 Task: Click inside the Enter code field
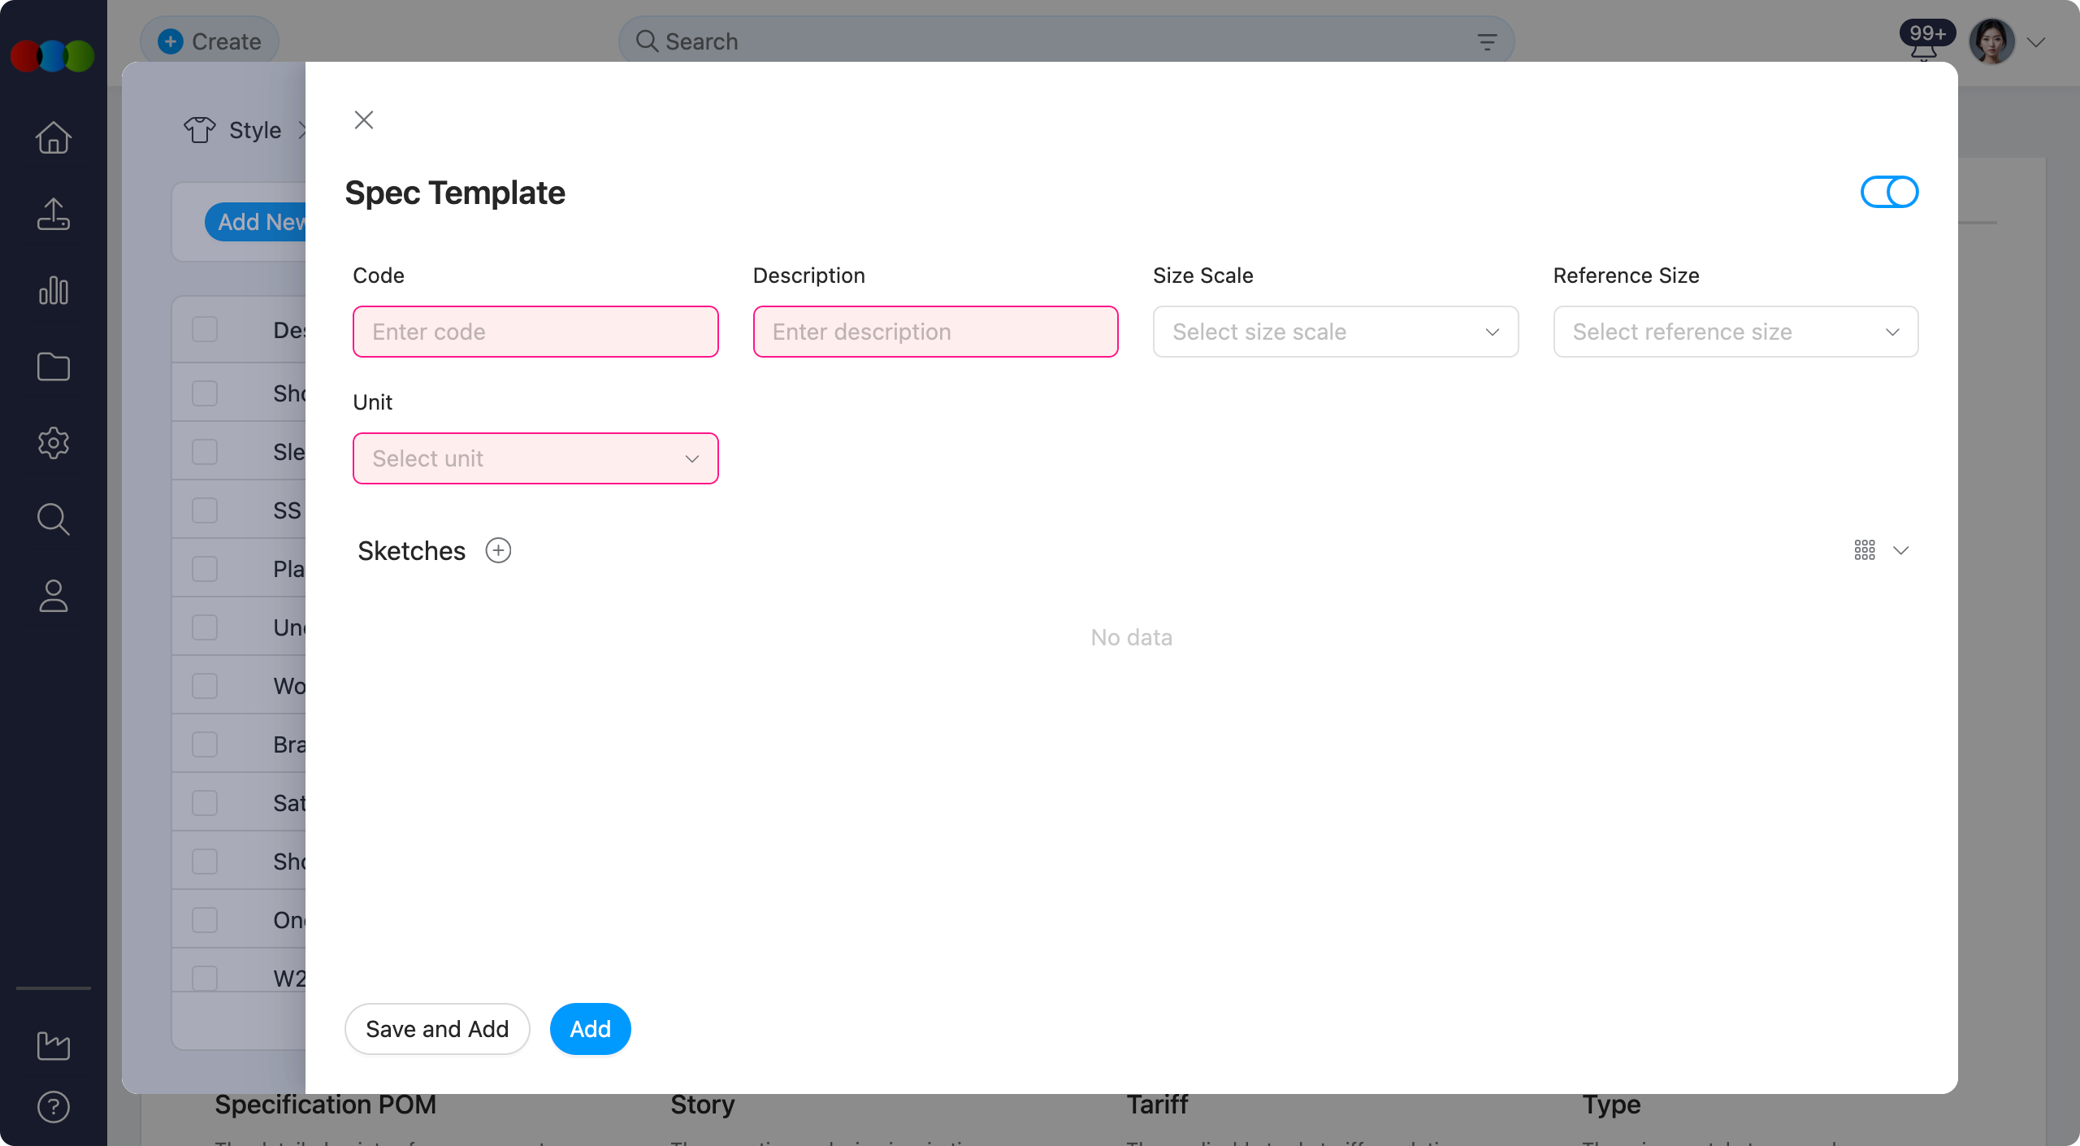(535, 332)
